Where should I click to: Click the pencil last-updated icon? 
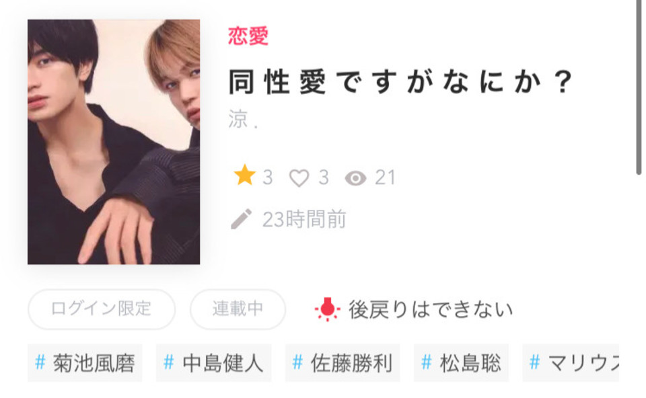(x=242, y=219)
